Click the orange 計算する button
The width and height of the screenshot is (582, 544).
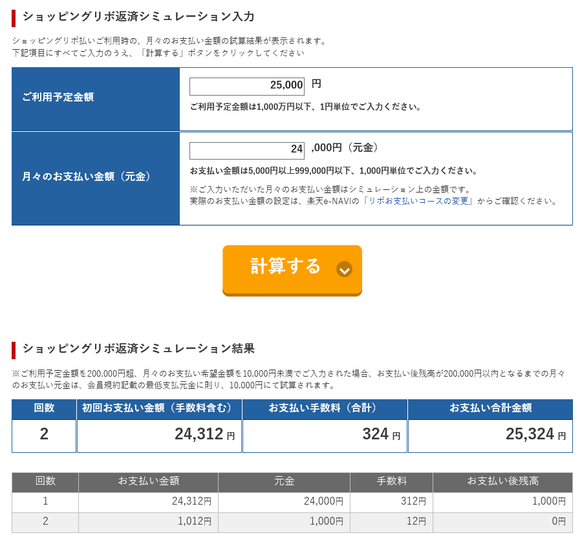click(x=292, y=270)
